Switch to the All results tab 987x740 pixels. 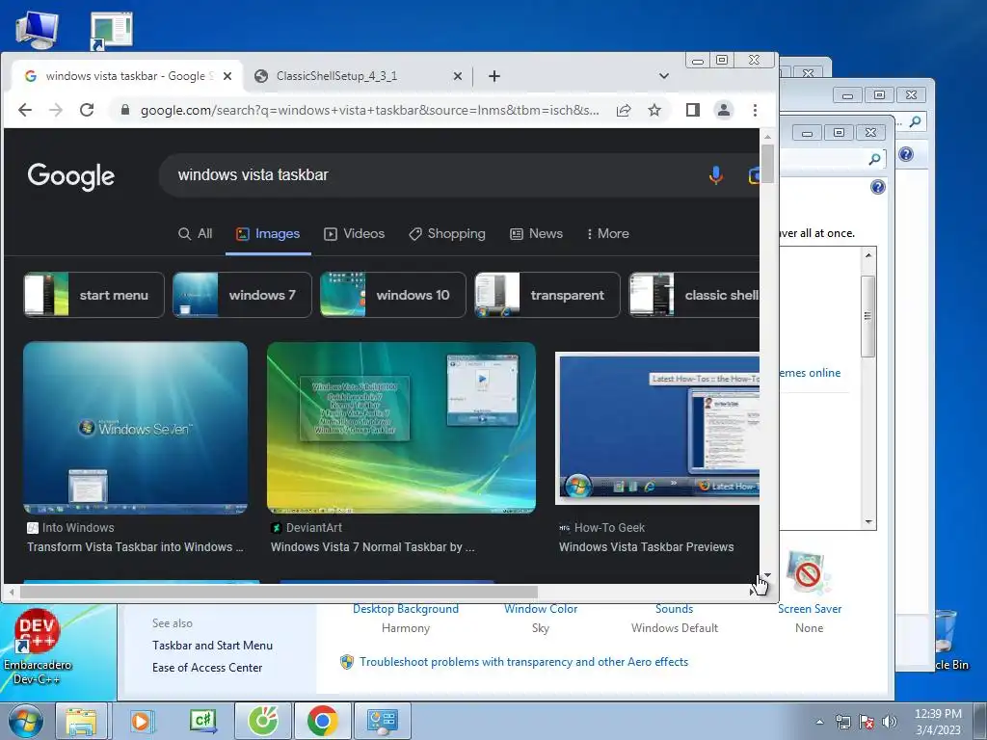[195, 233]
